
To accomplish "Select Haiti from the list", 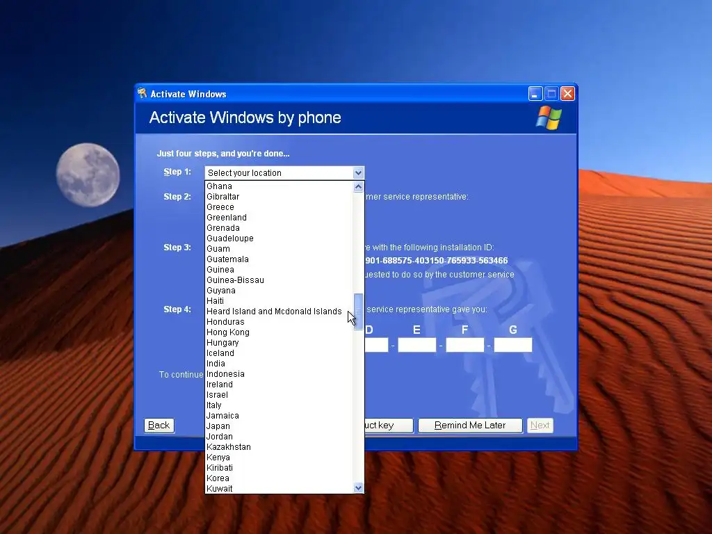I will [279, 301].
